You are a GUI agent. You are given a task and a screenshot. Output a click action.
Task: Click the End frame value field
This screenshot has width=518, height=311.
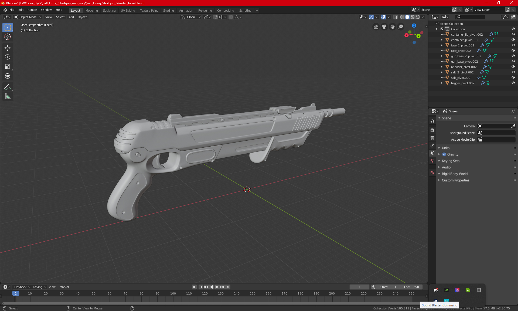pyautogui.click(x=411, y=287)
